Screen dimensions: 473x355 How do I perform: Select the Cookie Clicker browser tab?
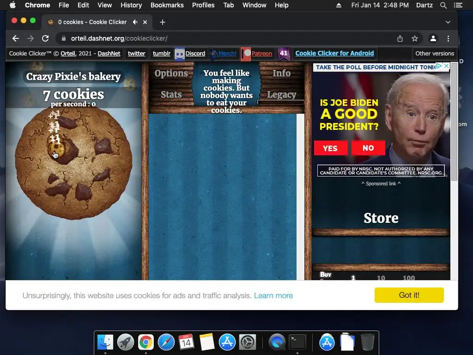coord(97,22)
